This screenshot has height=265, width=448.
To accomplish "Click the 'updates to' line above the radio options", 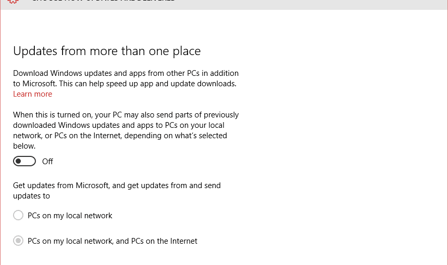I will (31, 196).
